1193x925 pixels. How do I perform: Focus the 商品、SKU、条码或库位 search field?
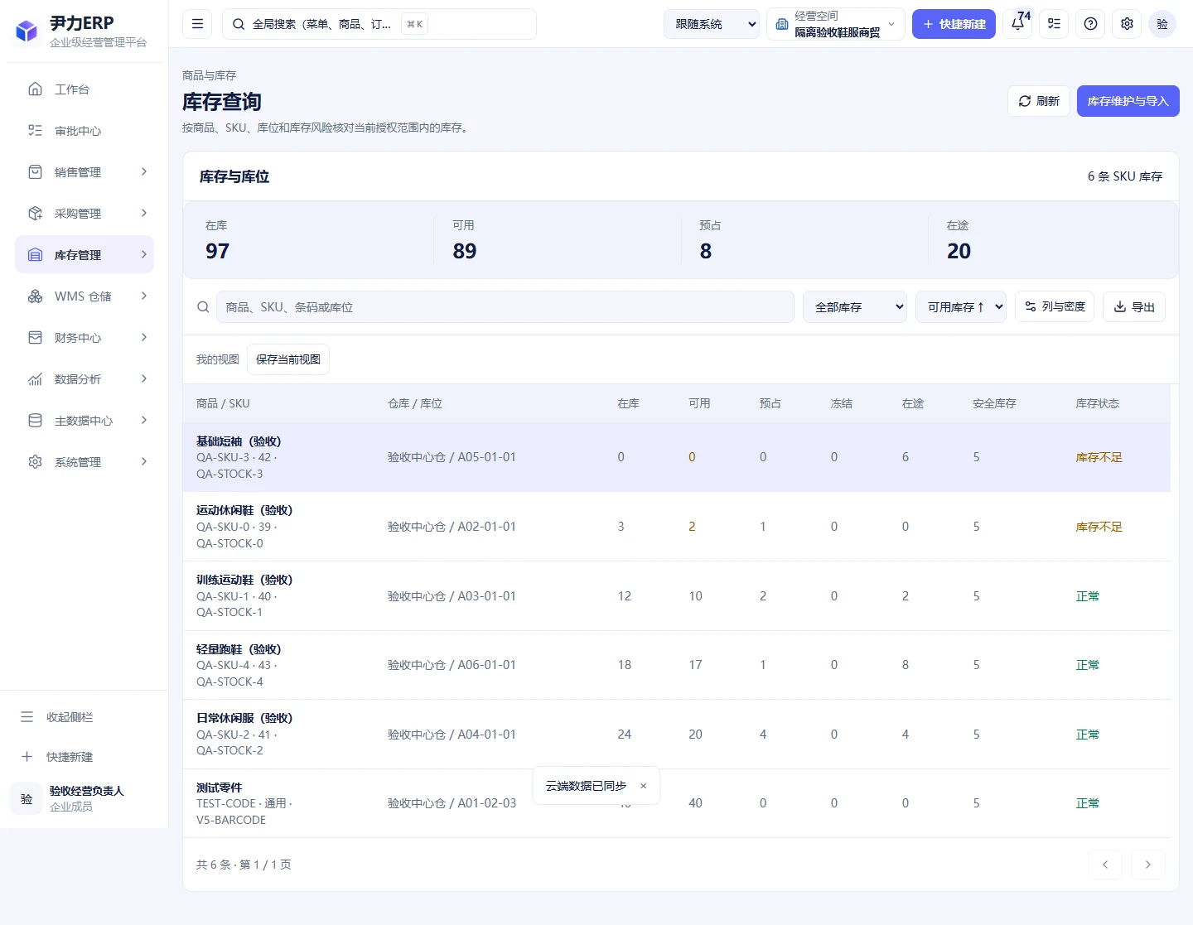pos(505,307)
